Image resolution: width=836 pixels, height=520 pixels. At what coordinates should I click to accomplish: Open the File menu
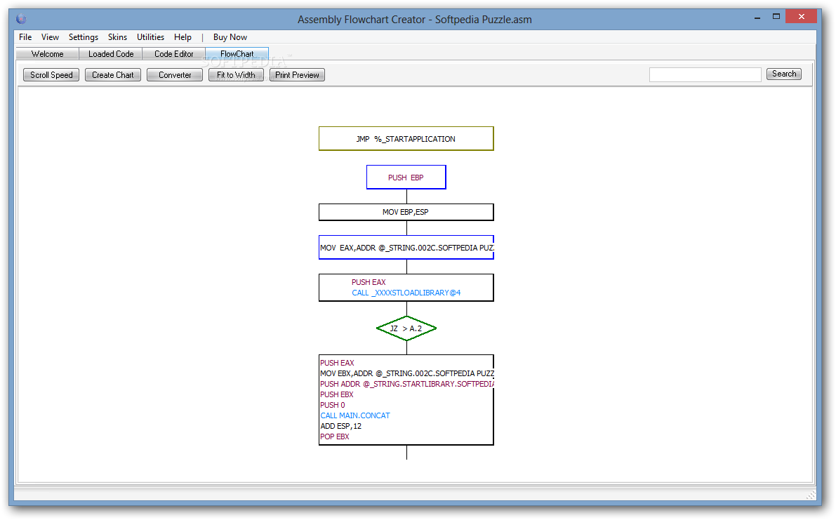coord(25,37)
